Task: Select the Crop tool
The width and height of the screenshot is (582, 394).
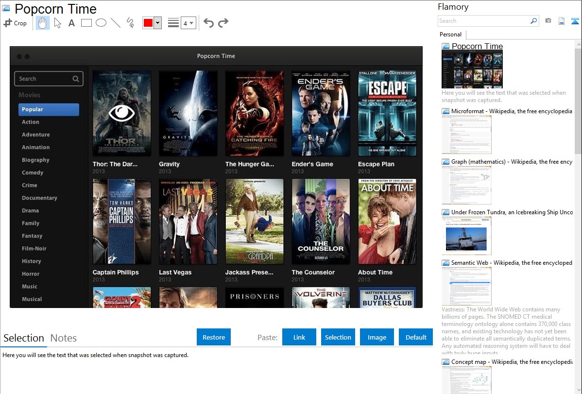Action: pyautogui.click(x=15, y=23)
